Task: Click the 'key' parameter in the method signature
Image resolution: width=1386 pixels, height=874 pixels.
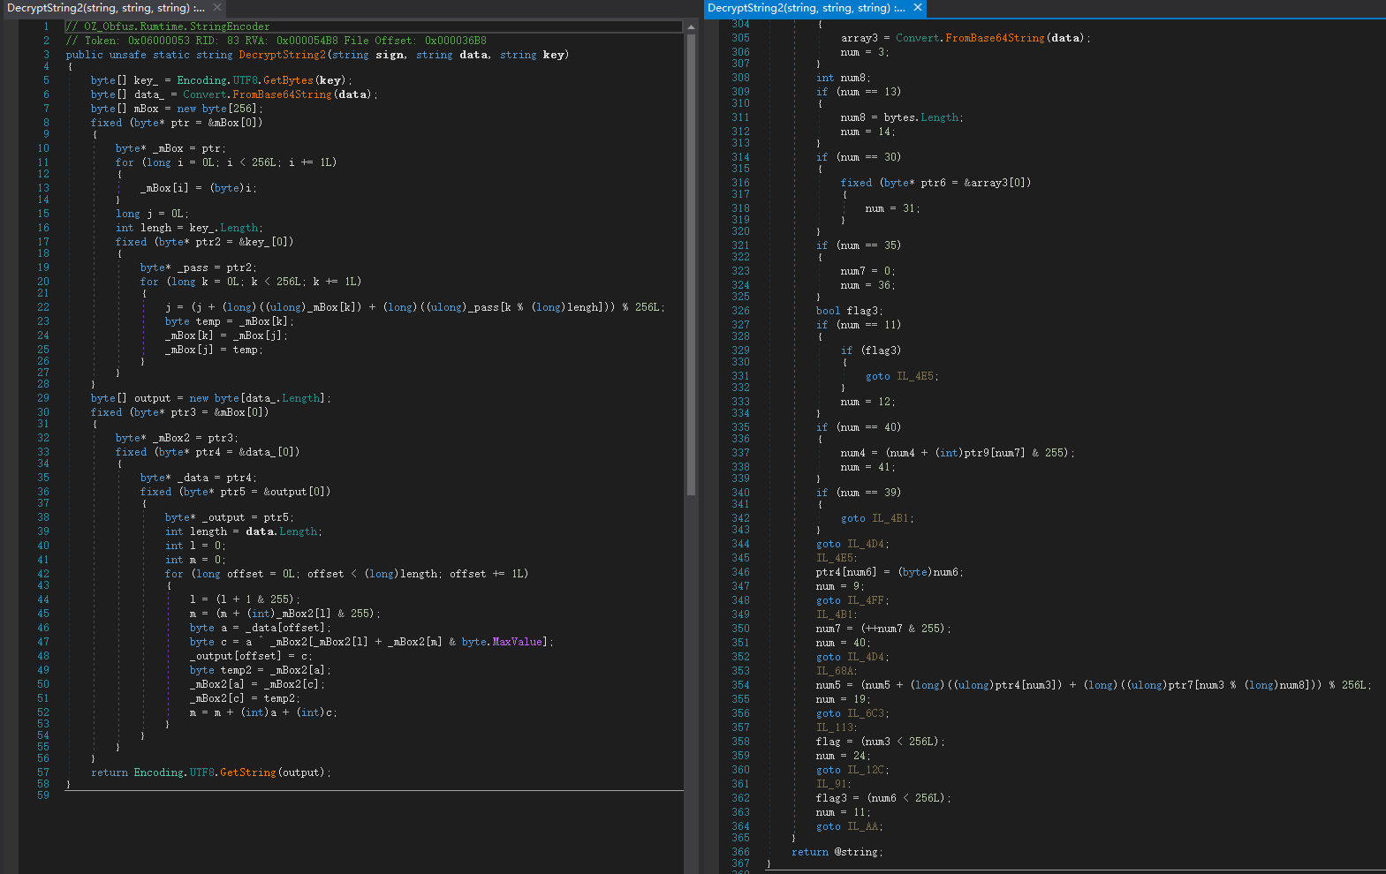Action: [553, 55]
